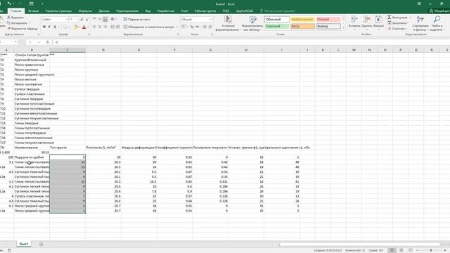The height and width of the screenshot is (253, 450).
Task: Click Delete cells (Удалить) icon
Action: coord(366,20)
